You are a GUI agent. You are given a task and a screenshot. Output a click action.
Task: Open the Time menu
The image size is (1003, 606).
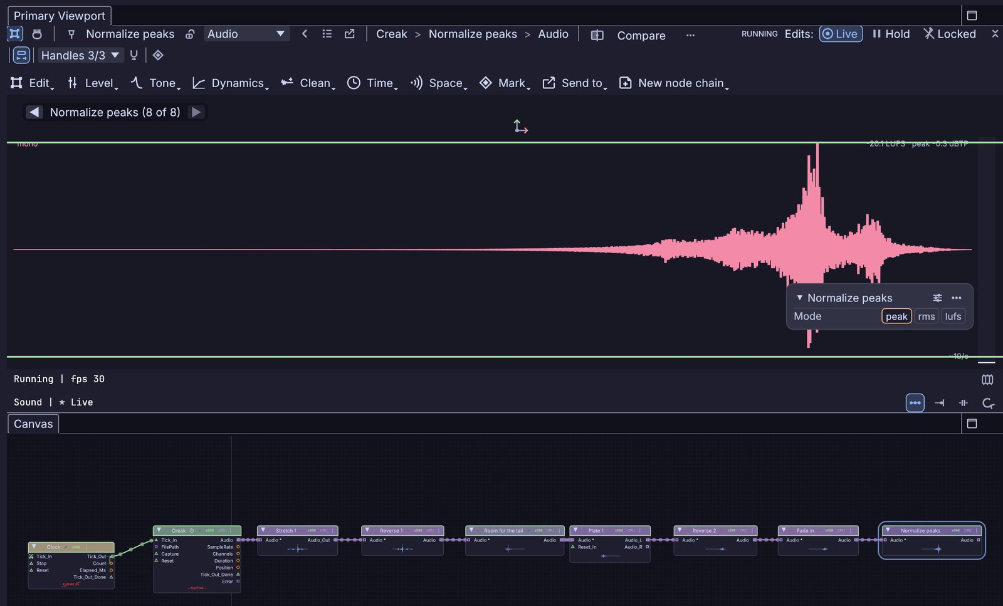point(372,83)
